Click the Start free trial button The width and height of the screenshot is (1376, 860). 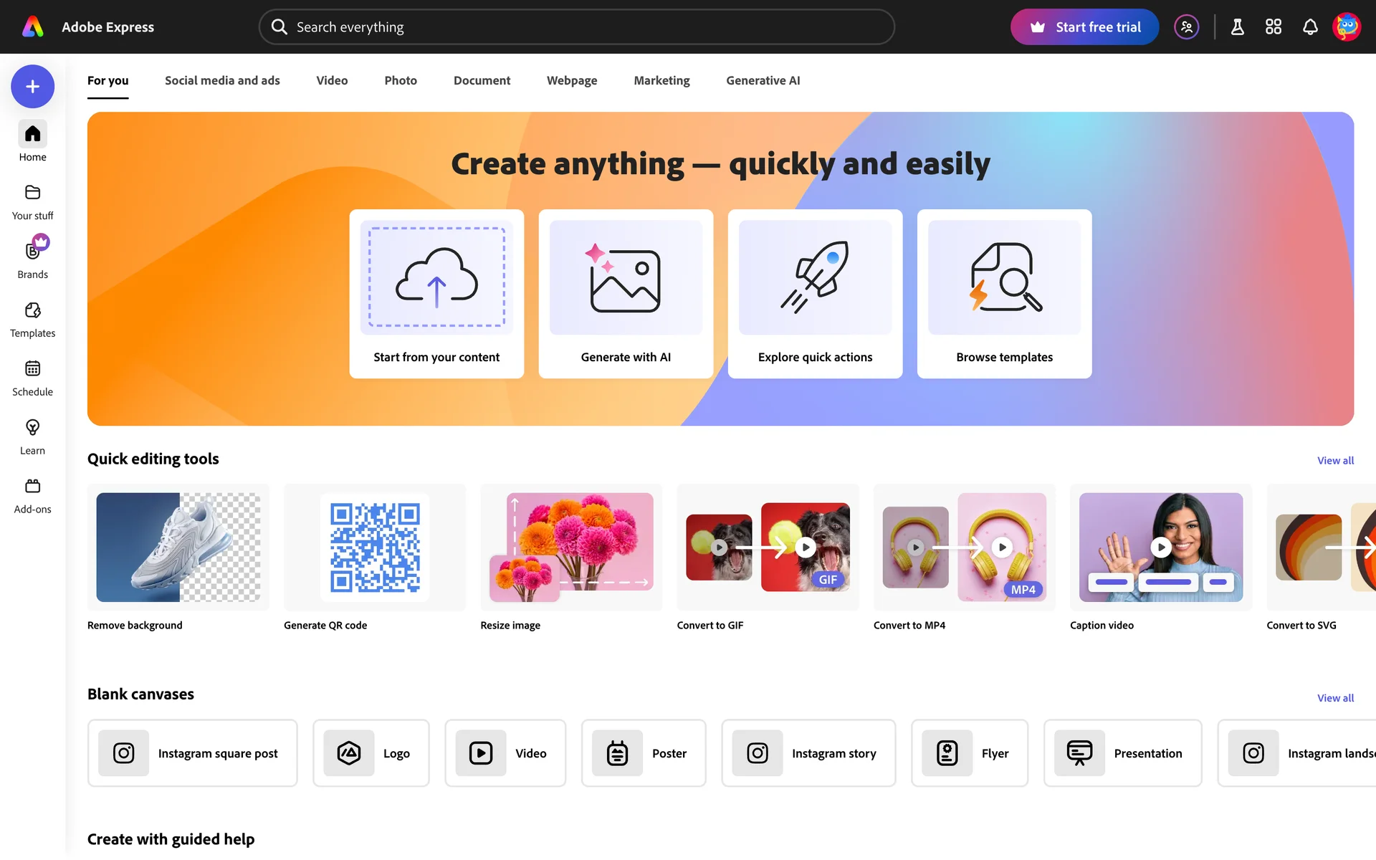tap(1084, 27)
